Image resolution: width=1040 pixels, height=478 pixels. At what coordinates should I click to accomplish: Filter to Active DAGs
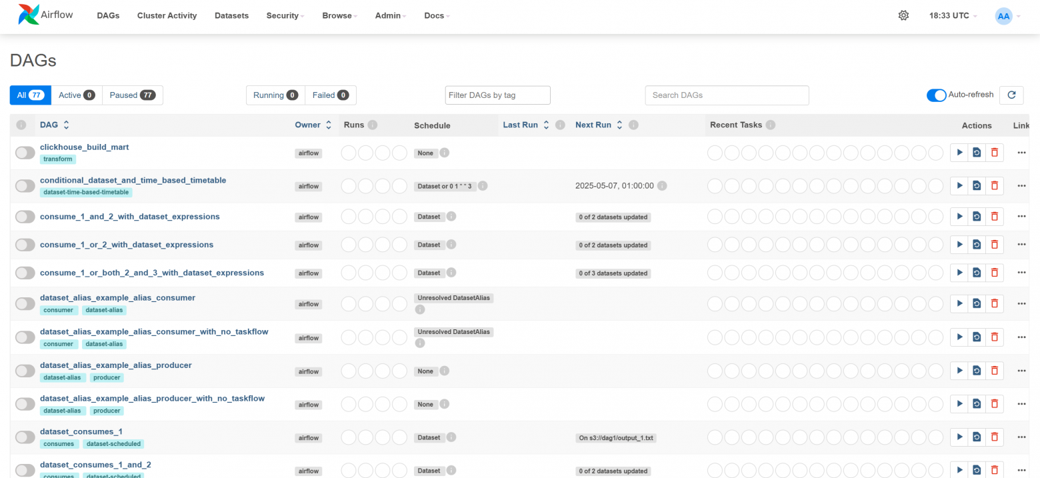77,95
